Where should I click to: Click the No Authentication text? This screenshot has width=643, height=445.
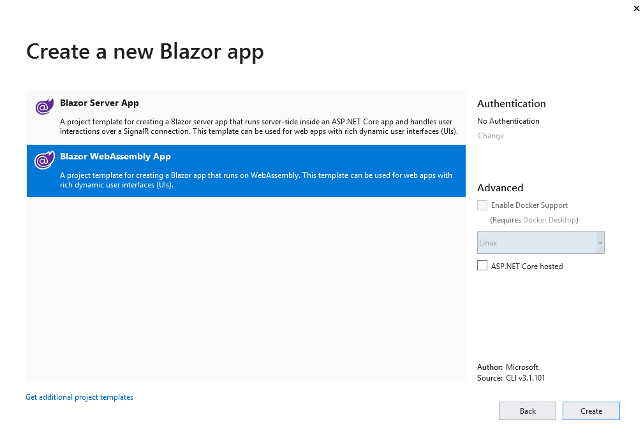point(508,121)
